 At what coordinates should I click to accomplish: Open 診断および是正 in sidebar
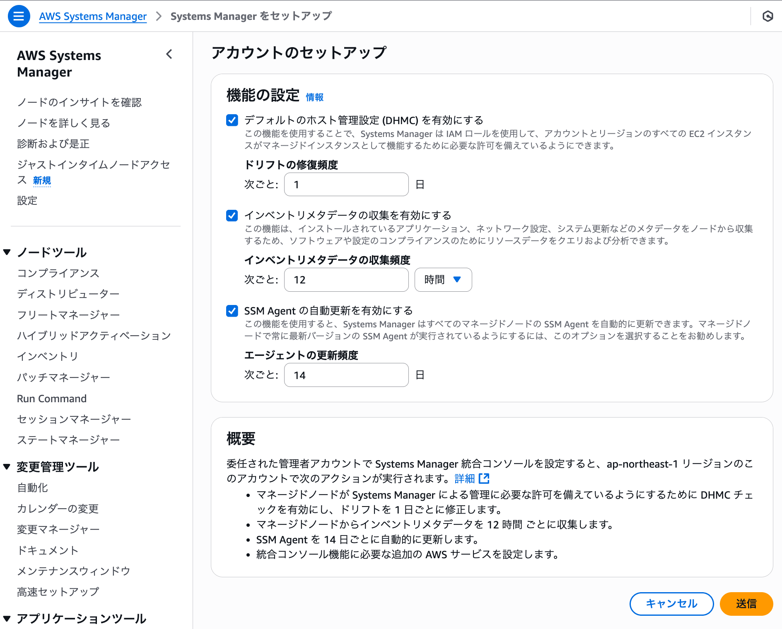(53, 144)
